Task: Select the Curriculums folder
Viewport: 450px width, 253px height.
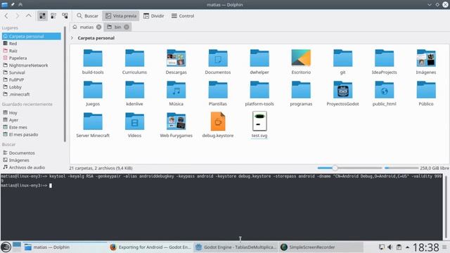Action: pos(134,62)
